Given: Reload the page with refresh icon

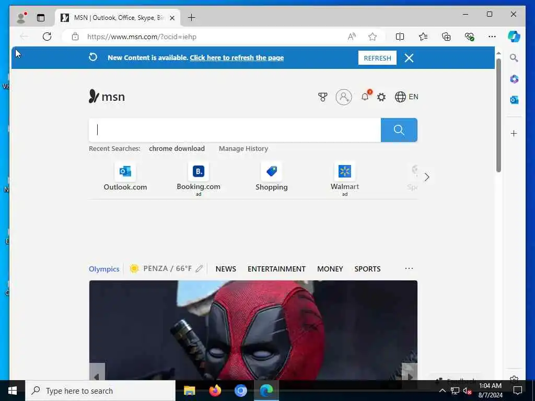Looking at the screenshot, I should 47,37.
